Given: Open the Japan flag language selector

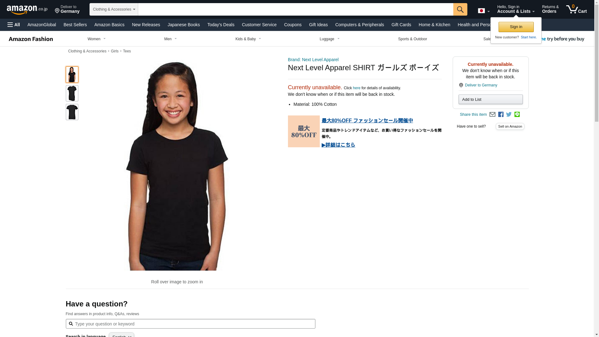Looking at the screenshot, I should pos(484,11).
